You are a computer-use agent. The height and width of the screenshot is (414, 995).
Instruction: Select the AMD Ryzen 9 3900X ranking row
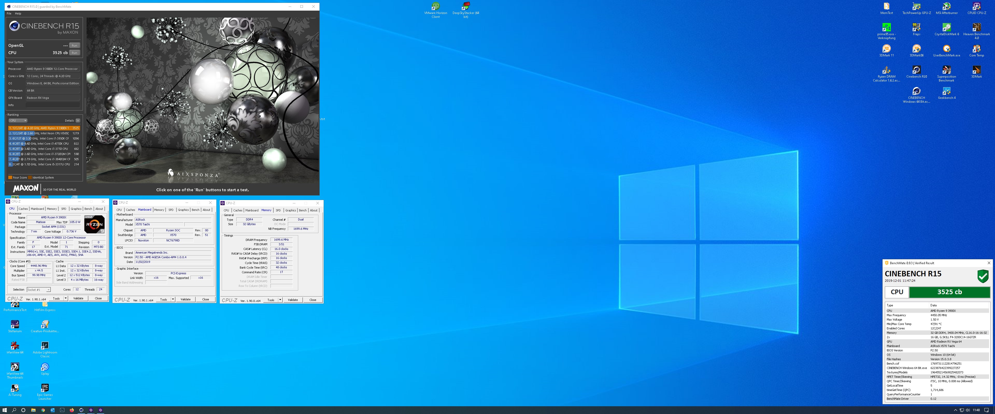point(44,128)
